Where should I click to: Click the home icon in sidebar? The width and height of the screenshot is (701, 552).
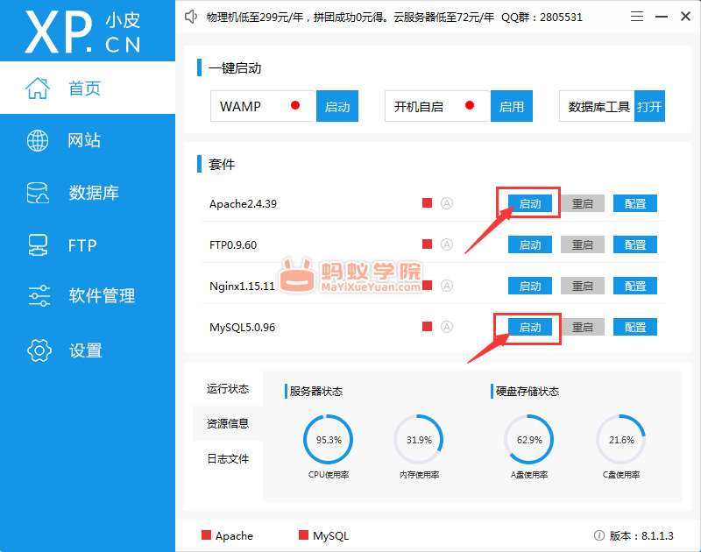(x=38, y=88)
